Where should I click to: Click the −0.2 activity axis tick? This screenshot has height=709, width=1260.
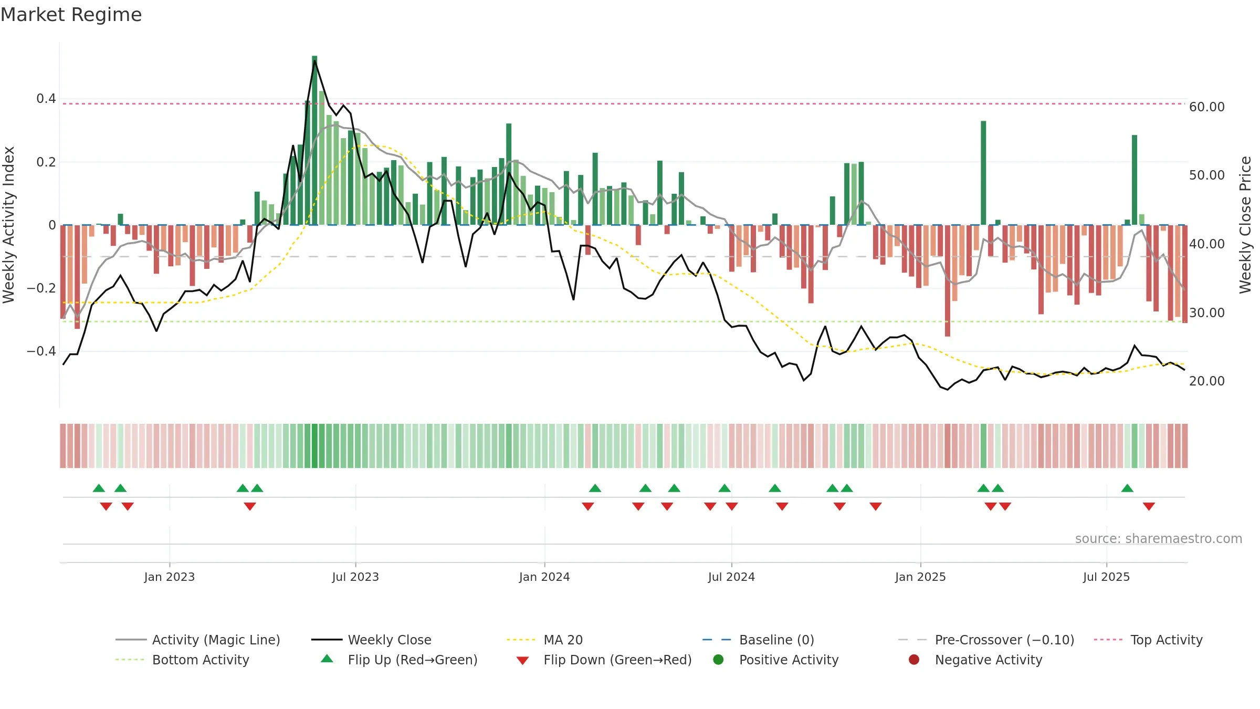(41, 288)
